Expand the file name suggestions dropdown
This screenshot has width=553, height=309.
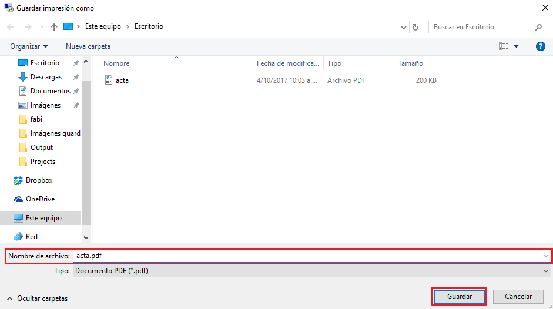click(547, 256)
